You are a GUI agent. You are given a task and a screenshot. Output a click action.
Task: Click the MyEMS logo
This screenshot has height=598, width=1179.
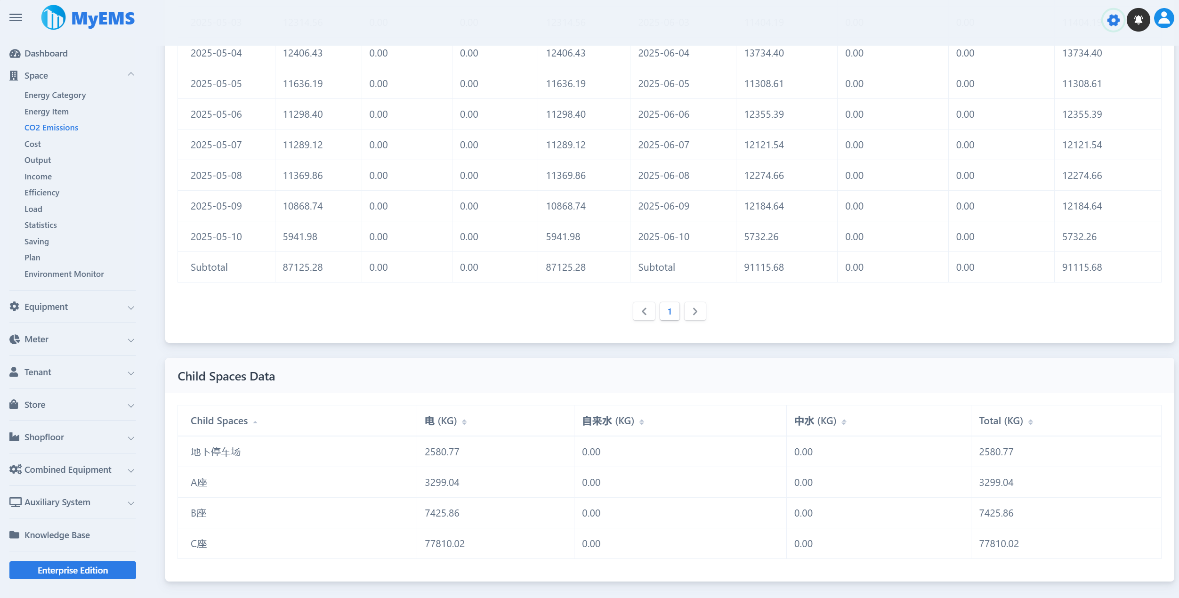coord(88,17)
